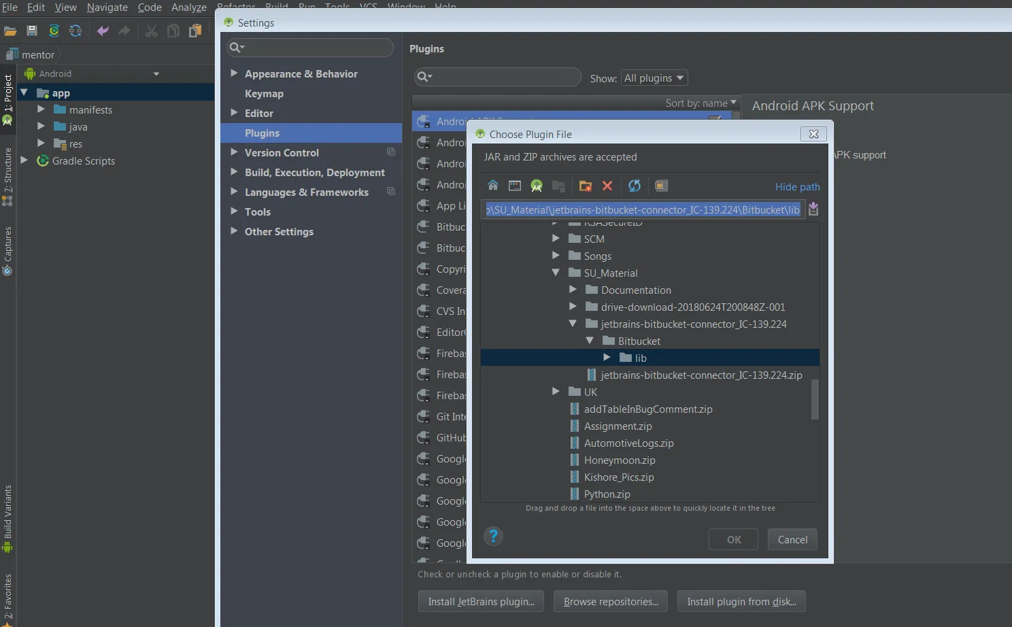The image size is (1012, 627).
Task: Sync project with Gradle files icon
Action: [x=54, y=31]
